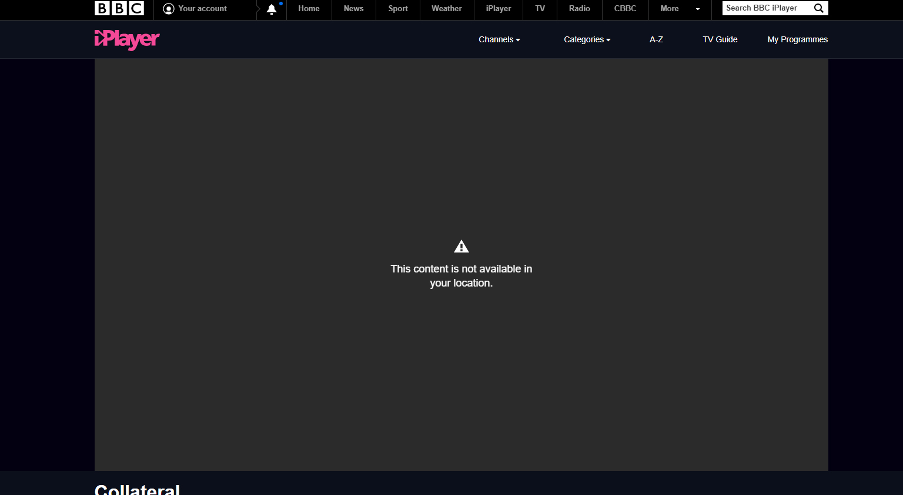Image resolution: width=903 pixels, height=495 pixels.
Task: Open My Programmes
Action: (798, 39)
